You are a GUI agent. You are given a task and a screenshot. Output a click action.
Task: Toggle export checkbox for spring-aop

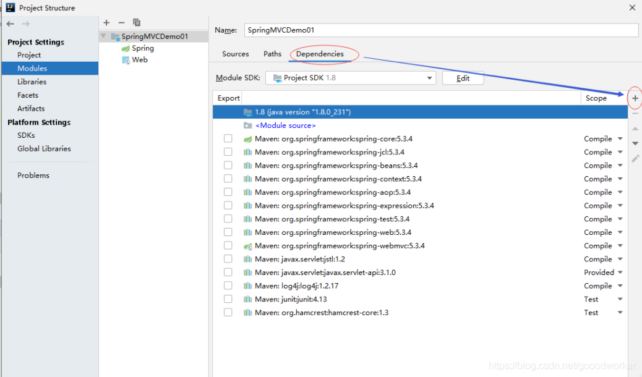[228, 192]
